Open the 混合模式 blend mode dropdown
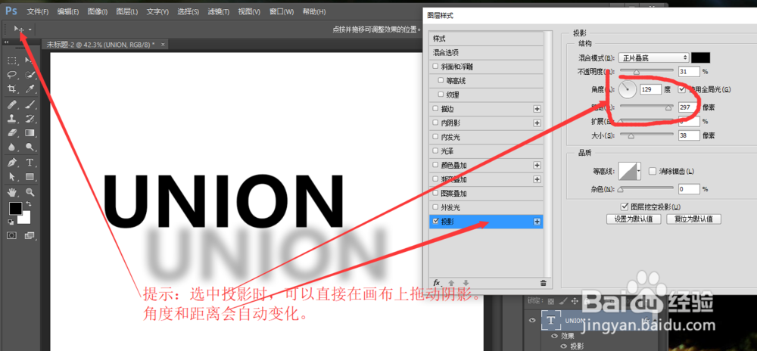757x351 pixels. coord(653,57)
